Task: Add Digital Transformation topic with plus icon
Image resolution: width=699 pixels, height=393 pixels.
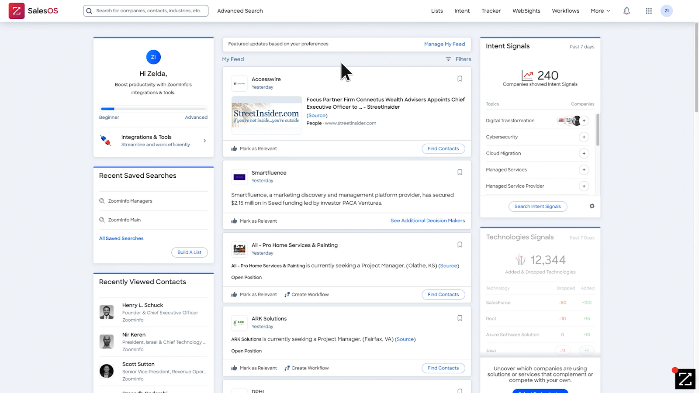Action: coord(584,121)
